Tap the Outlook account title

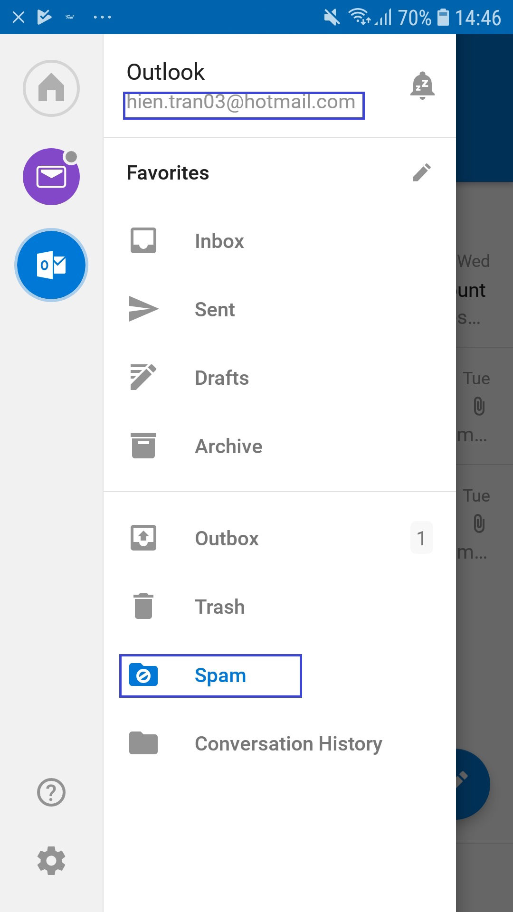point(165,72)
